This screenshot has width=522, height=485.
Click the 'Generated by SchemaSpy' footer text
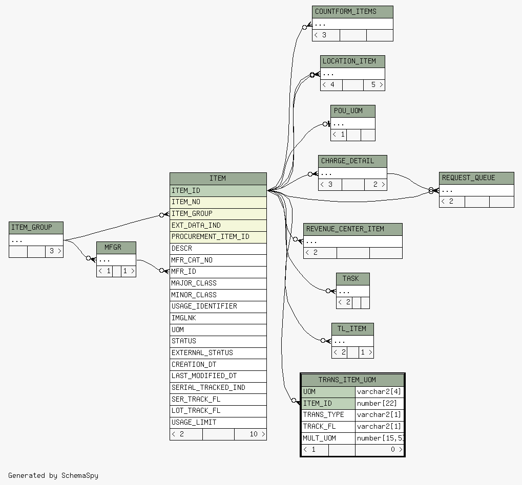point(53,476)
